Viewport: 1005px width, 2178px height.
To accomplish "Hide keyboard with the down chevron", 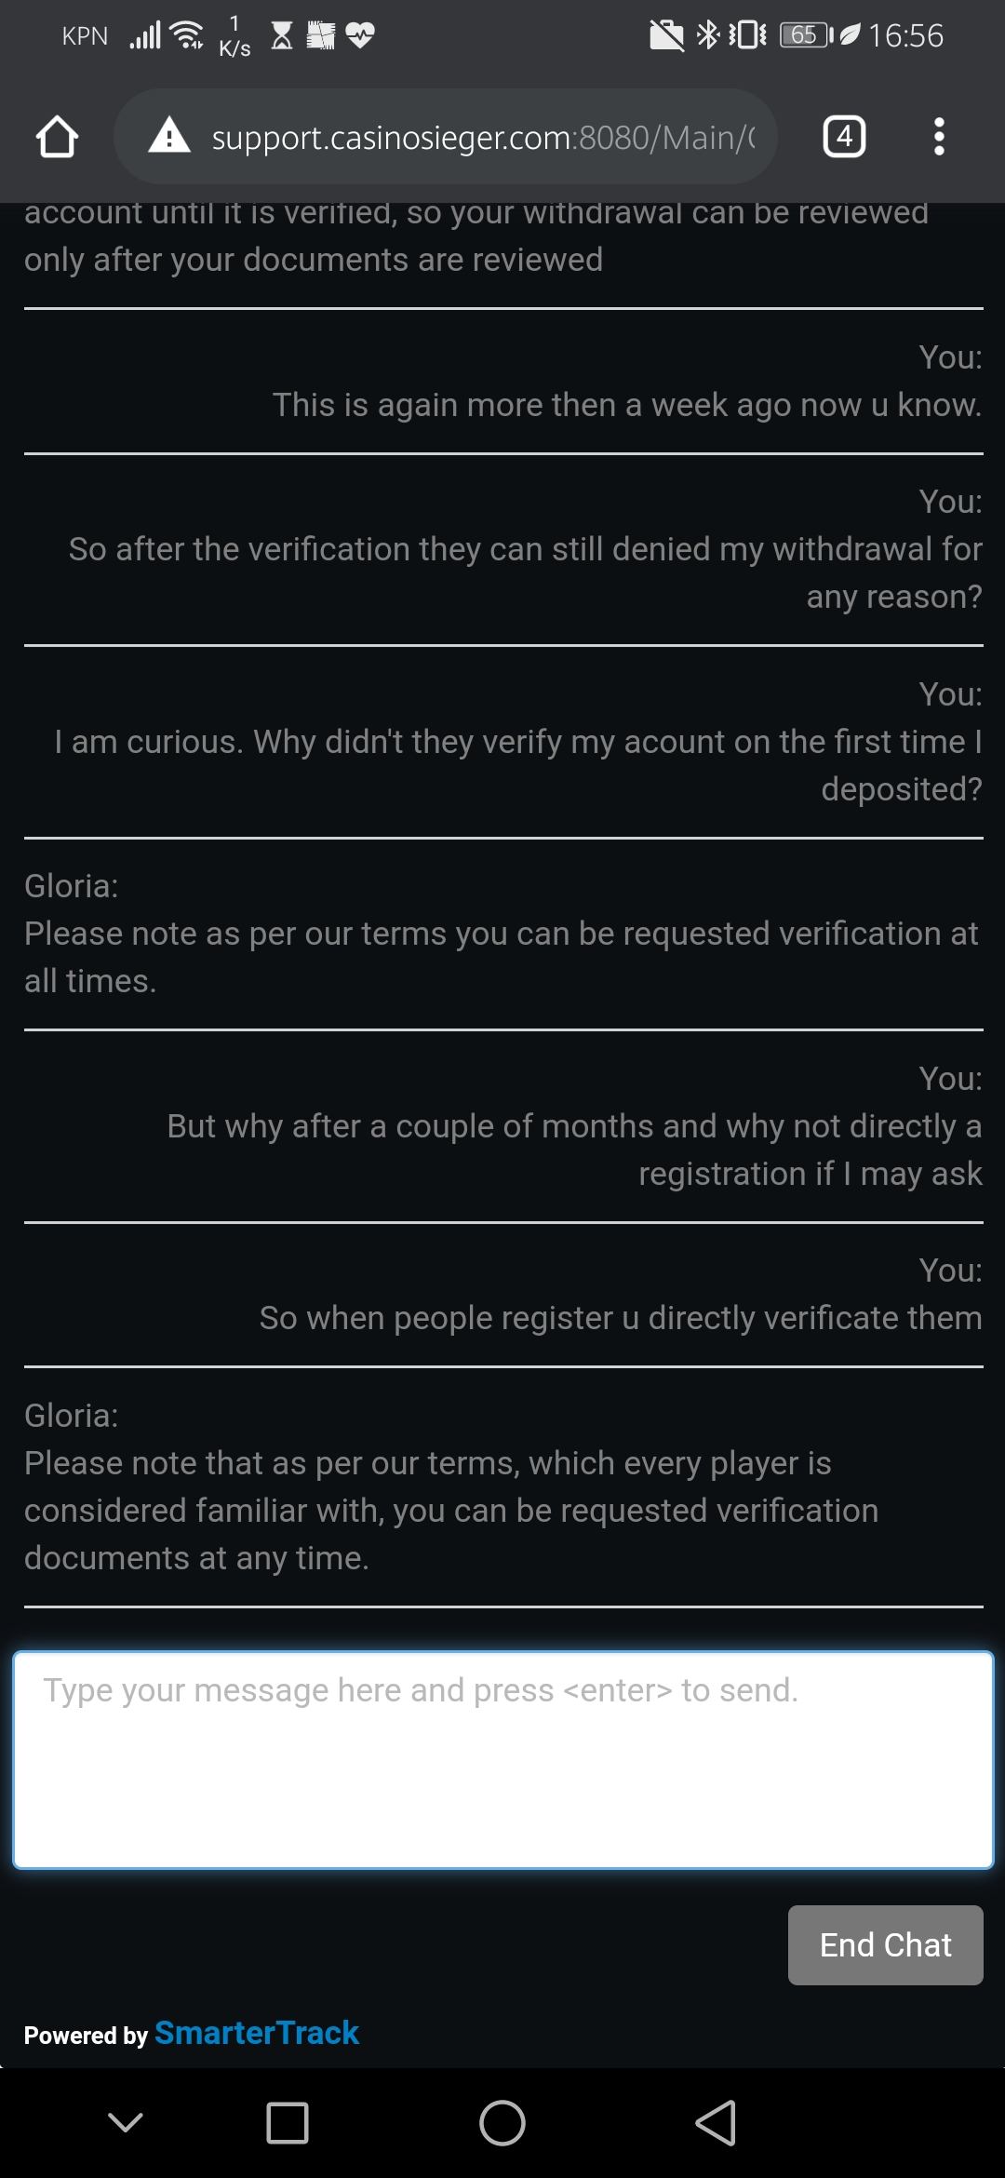I will click(126, 2123).
